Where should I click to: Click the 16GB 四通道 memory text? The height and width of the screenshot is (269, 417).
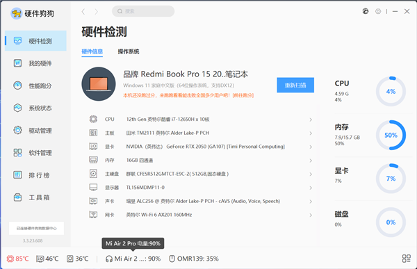(x=140, y=160)
